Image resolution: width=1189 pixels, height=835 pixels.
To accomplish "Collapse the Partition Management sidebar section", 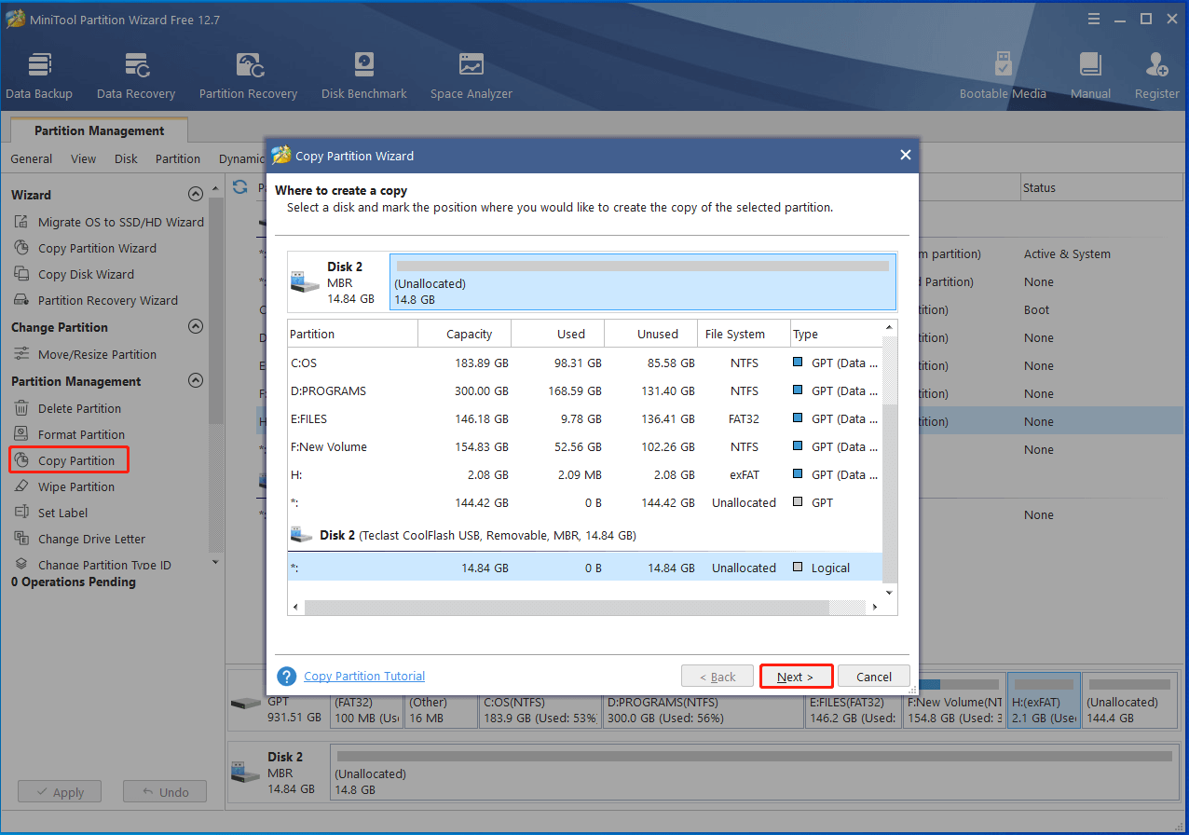I will pyautogui.click(x=196, y=381).
